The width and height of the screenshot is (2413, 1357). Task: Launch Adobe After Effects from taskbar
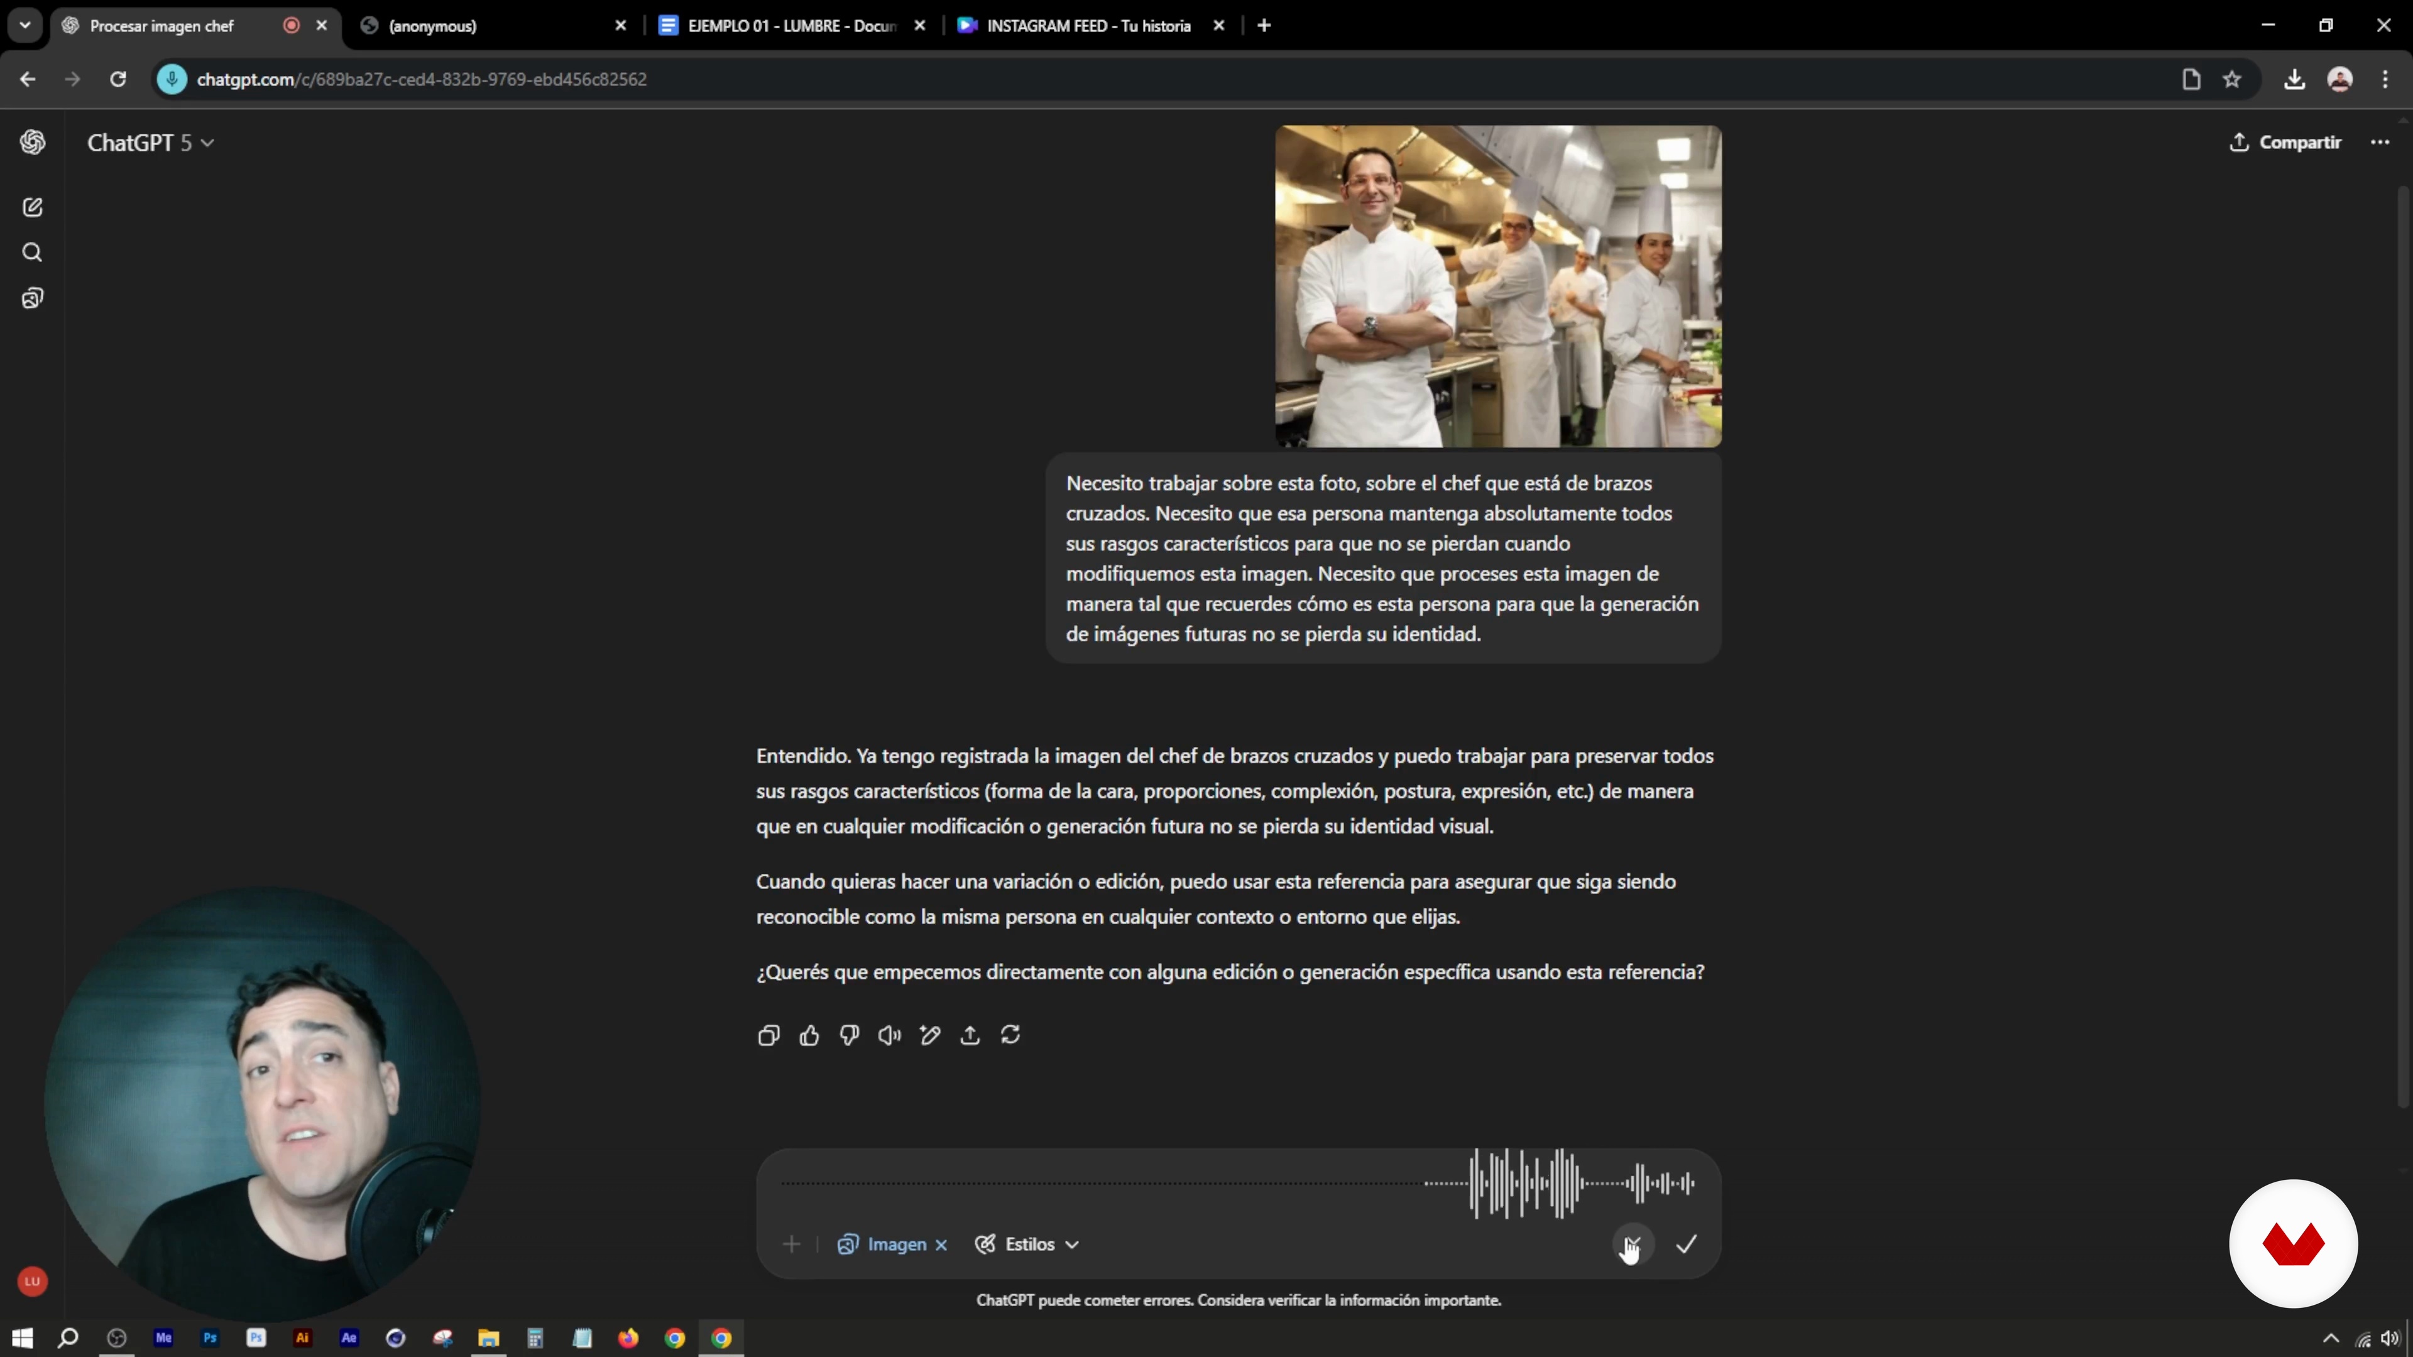click(349, 1338)
